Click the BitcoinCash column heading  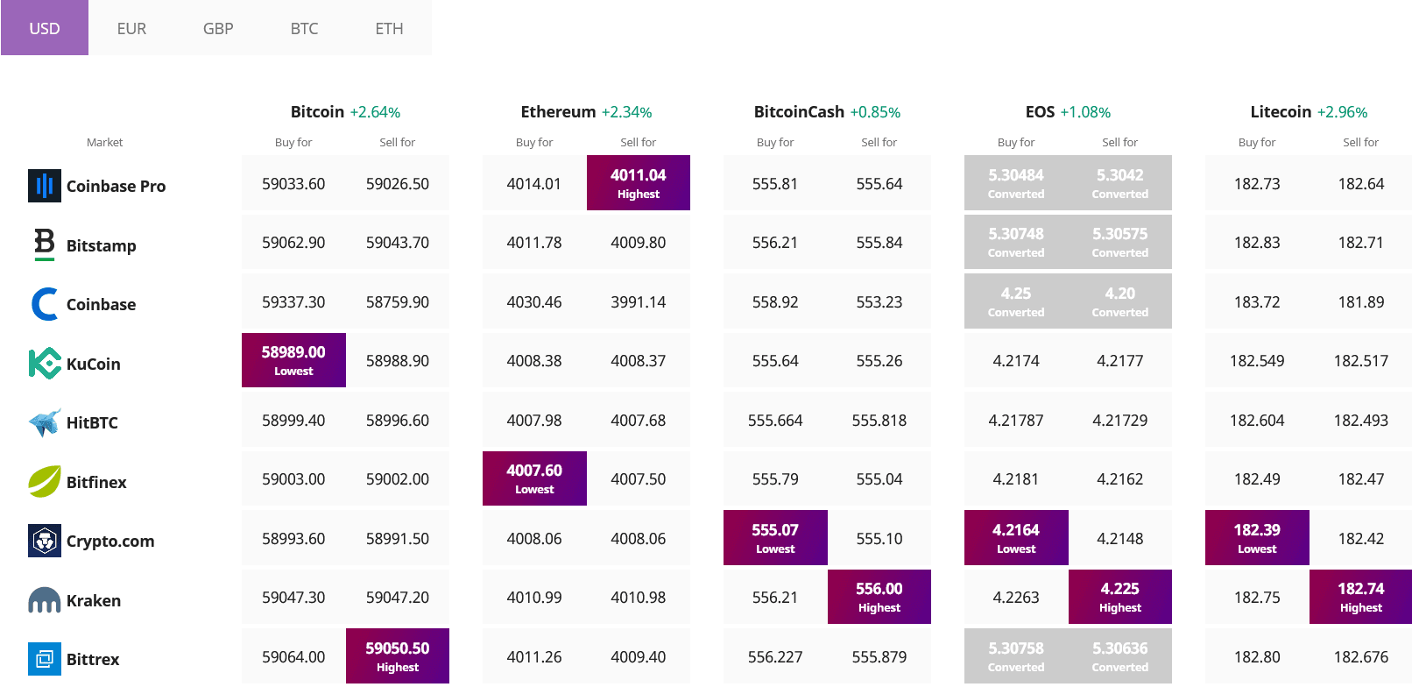click(x=799, y=111)
